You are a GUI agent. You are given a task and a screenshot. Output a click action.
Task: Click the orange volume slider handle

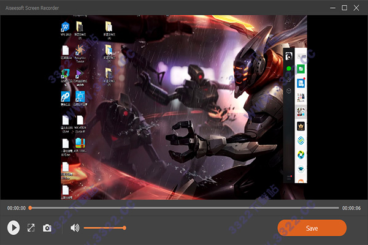[x=125, y=228]
